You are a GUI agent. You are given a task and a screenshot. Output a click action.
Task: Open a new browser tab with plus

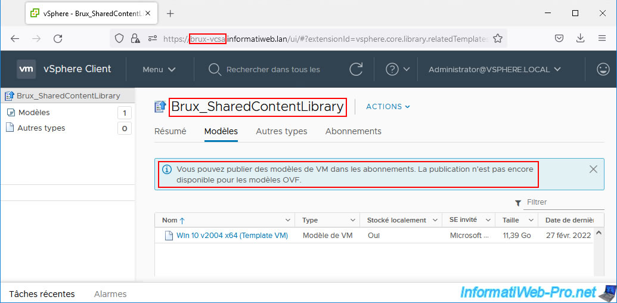coord(170,14)
